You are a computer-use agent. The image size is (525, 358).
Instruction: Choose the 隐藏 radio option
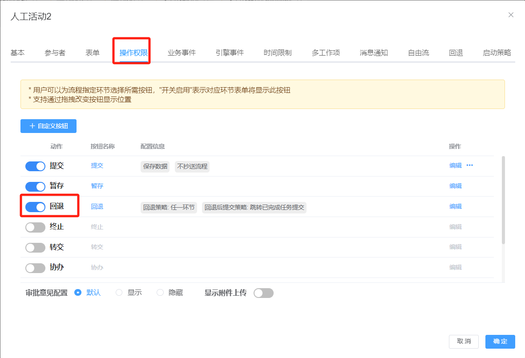point(160,293)
